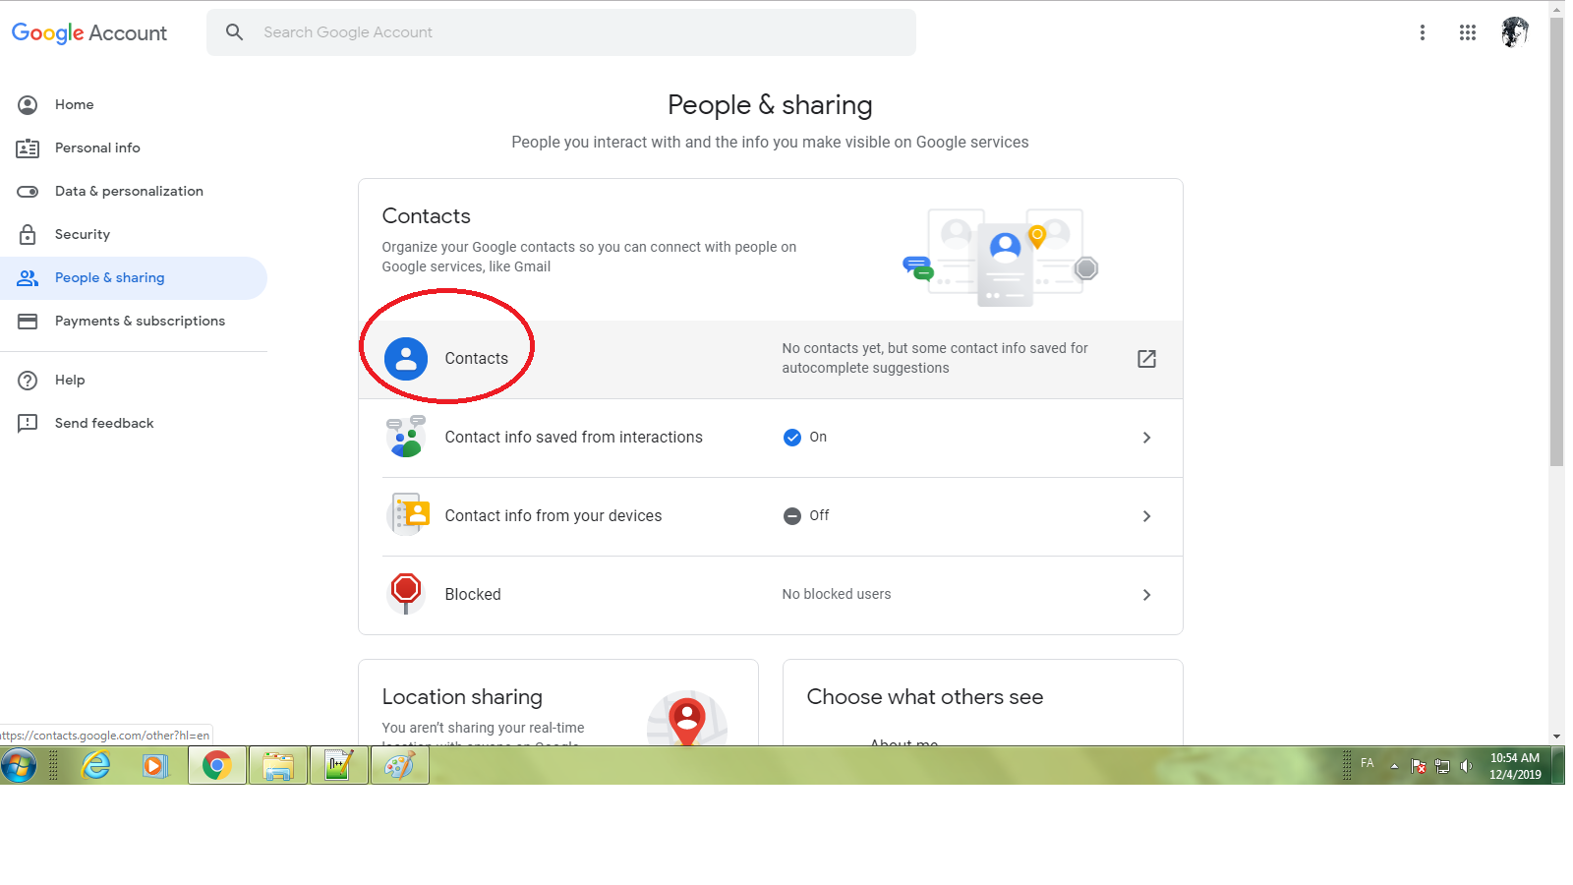Switch to Chrome in taskbar
Image resolution: width=1573 pixels, height=885 pixels.
coord(217,765)
